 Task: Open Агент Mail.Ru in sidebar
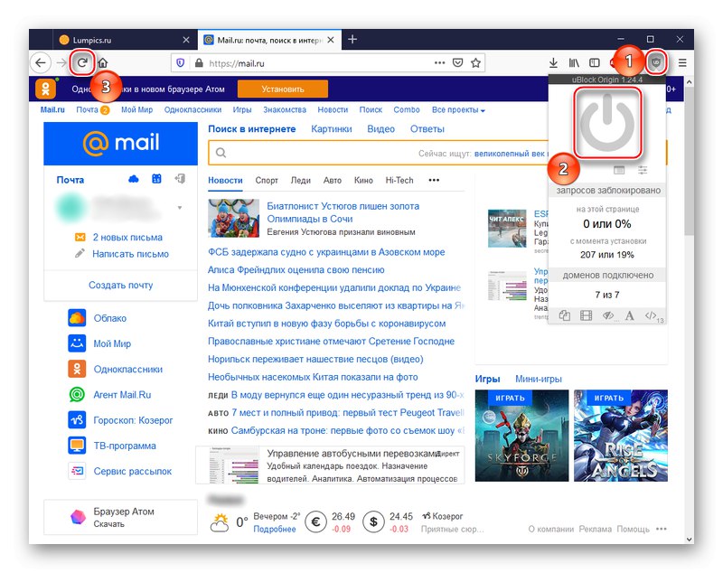(x=122, y=395)
